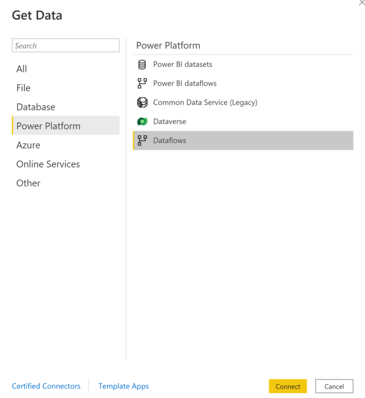Click the Power BI dataflows icon

coord(142,83)
